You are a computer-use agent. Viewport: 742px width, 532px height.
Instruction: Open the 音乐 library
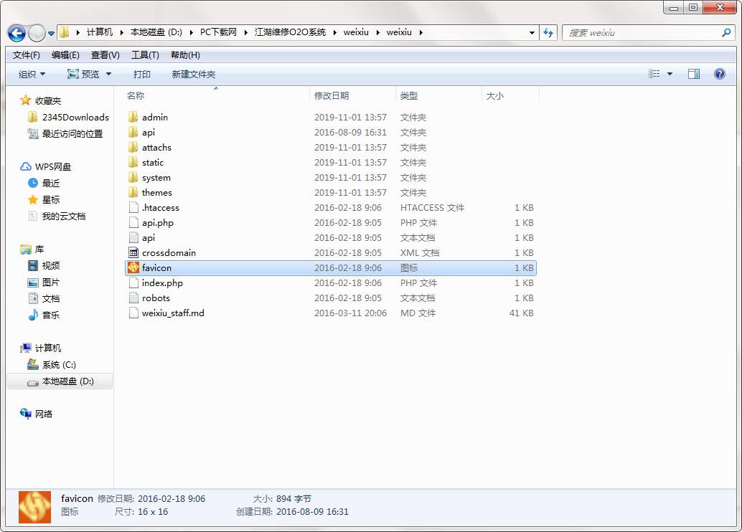(51, 315)
